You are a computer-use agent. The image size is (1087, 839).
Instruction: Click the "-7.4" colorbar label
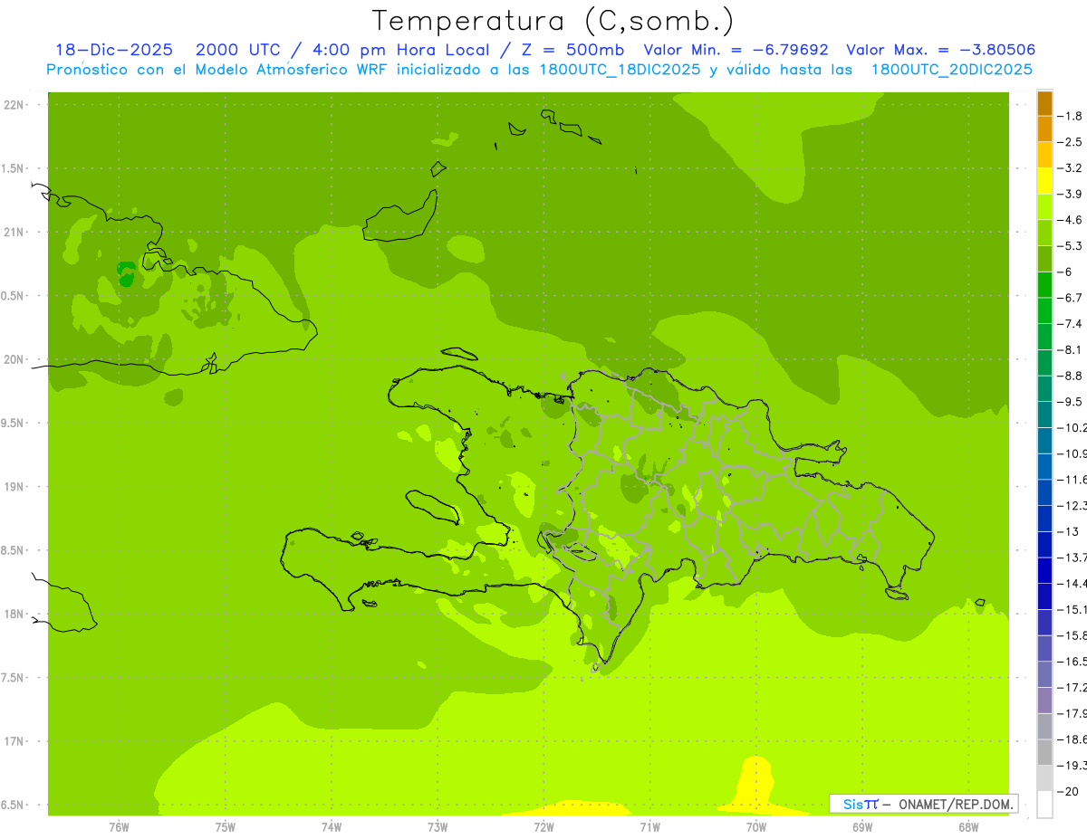pyautogui.click(x=1071, y=324)
